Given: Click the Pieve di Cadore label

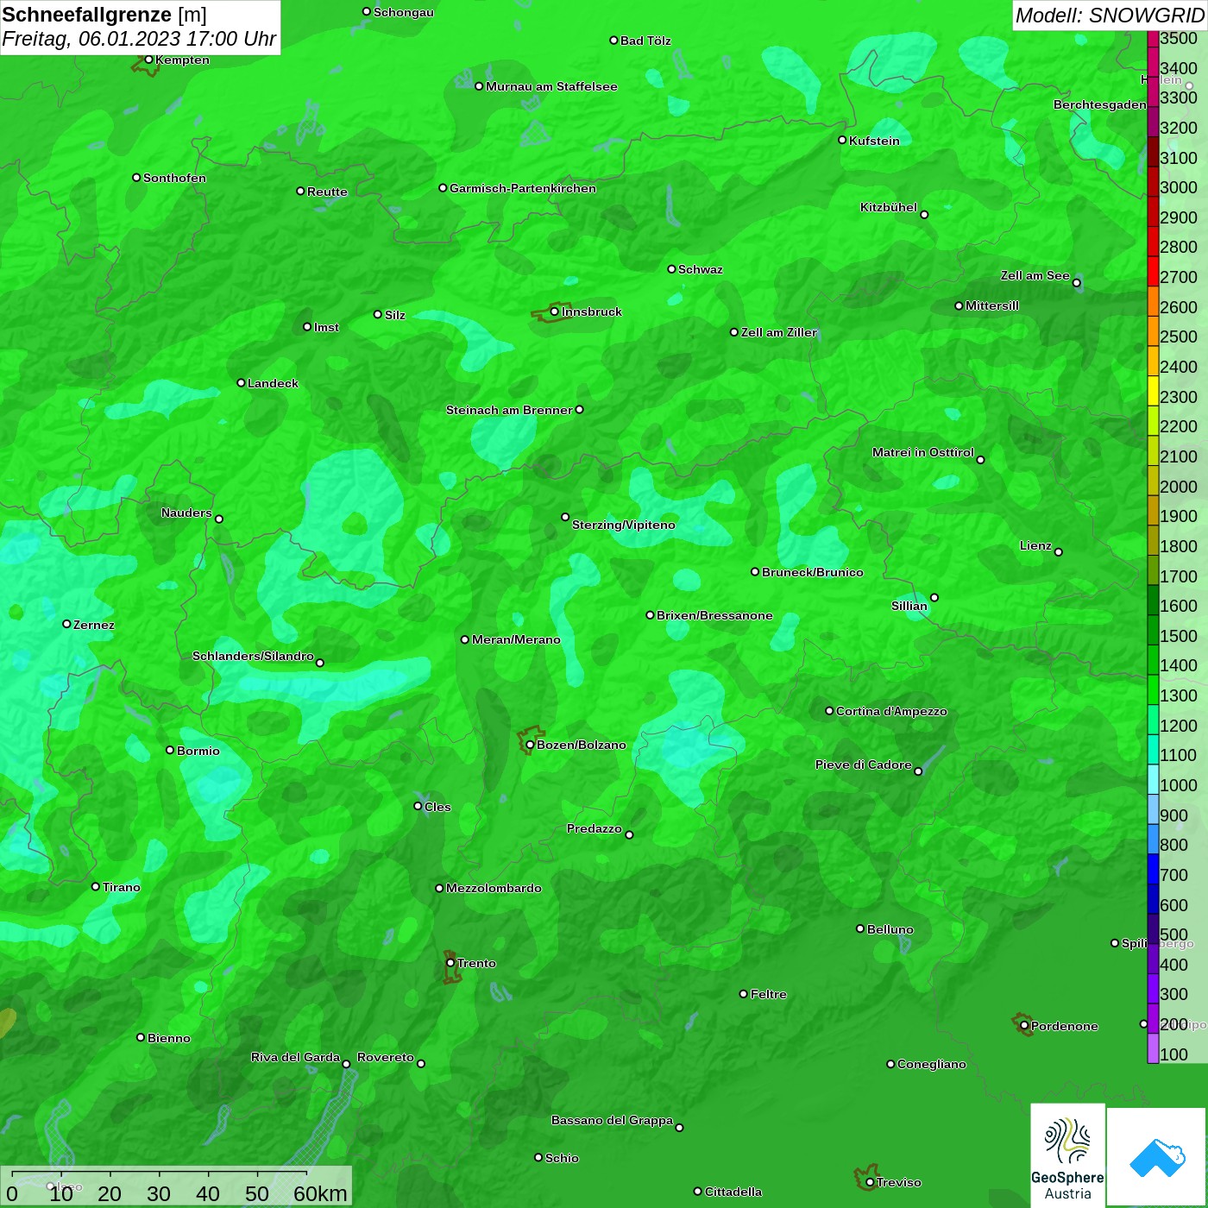Looking at the screenshot, I should pos(864,764).
